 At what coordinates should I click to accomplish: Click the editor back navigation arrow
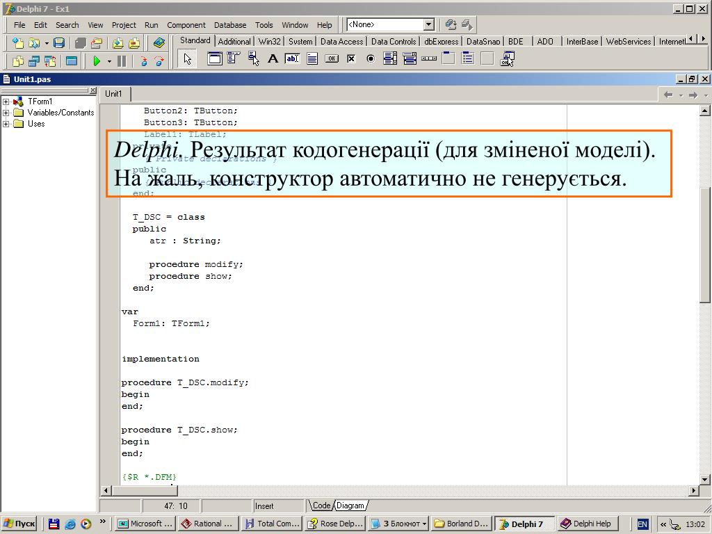point(668,95)
